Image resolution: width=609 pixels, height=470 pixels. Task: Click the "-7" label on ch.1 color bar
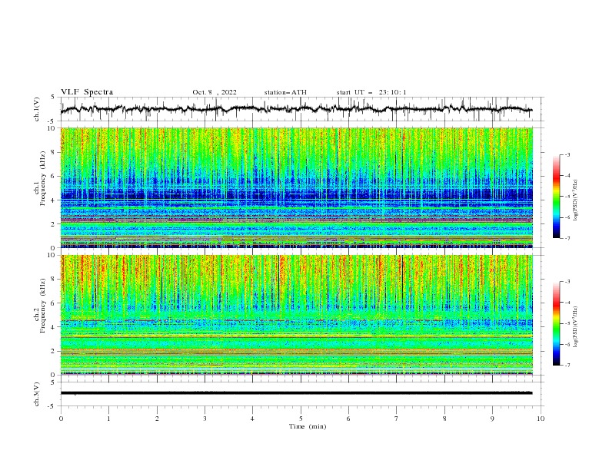pos(567,238)
